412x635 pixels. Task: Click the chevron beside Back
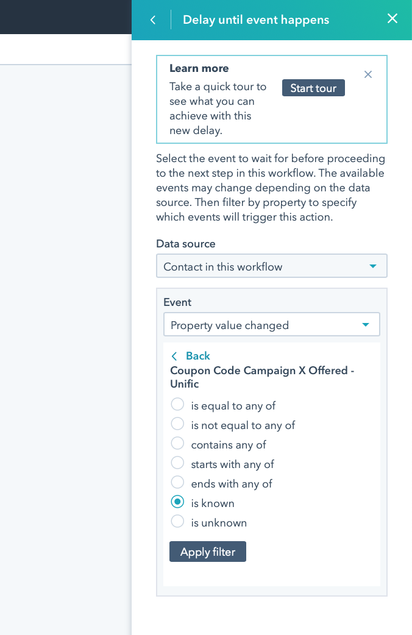(x=174, y=356)
